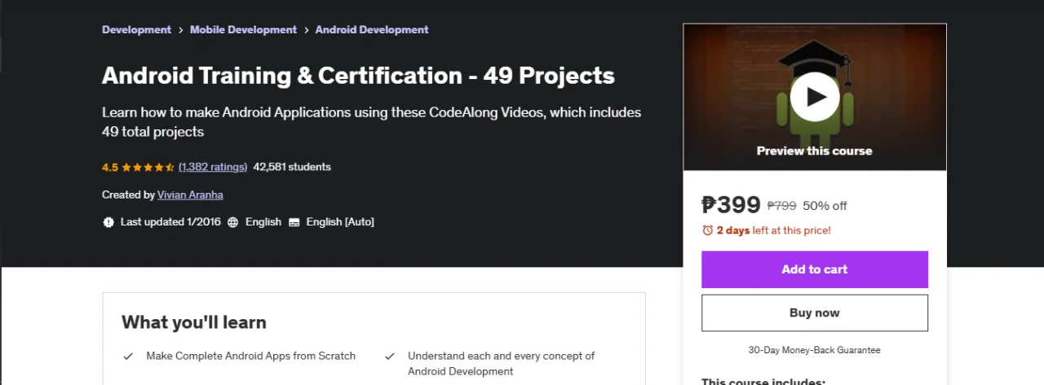Click the 2 days left at this price text
Screen dimensions: 1044x385
pos(774,230)
